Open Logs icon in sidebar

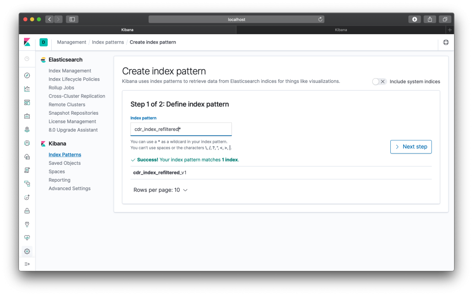[x=27, y=170]
